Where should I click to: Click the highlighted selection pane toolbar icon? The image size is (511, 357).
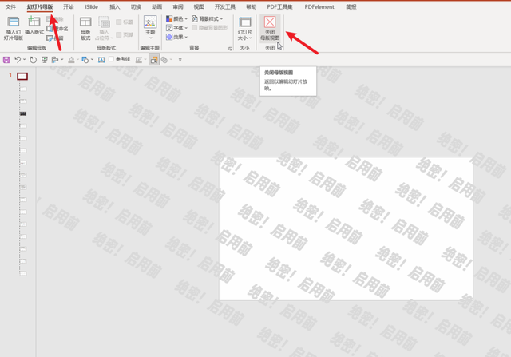[x=154, y=60]
